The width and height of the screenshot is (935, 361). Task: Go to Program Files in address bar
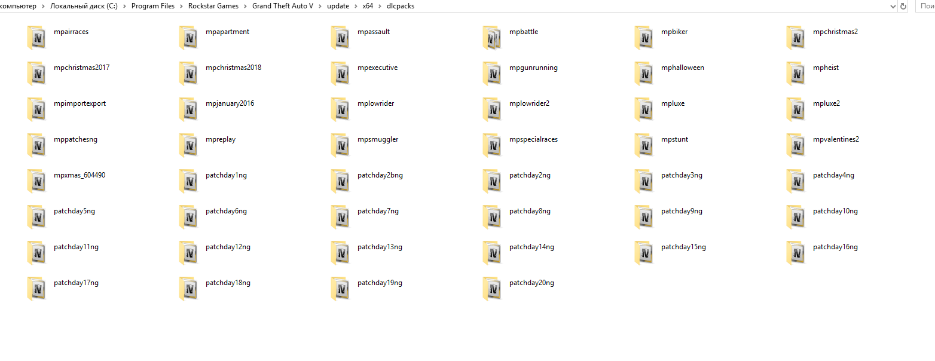coord(153,6)
